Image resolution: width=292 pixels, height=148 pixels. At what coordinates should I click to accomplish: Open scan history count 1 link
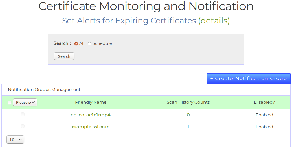[188, 127]
